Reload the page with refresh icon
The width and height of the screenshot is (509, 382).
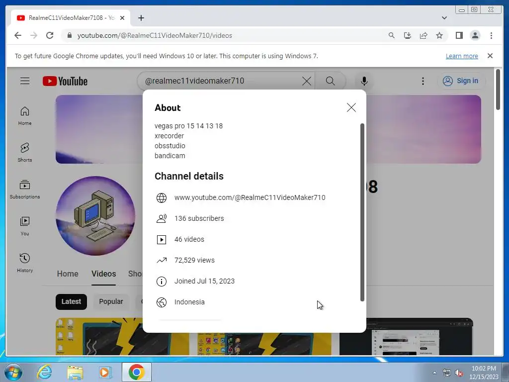point(50,35)
